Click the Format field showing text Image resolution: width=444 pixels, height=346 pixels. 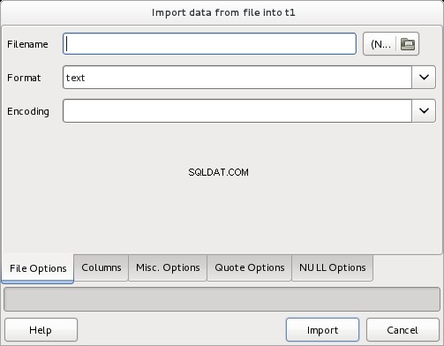[237, 78]
